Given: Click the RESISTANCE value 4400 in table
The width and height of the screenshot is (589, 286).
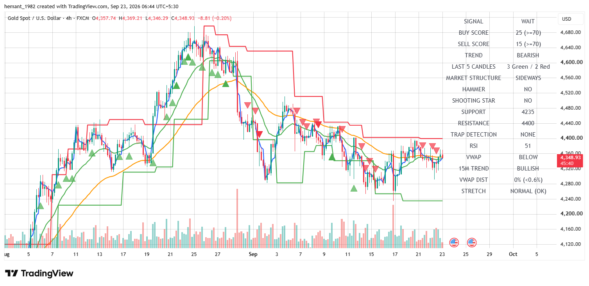Looking at the screenshot, I should (528, 123).
